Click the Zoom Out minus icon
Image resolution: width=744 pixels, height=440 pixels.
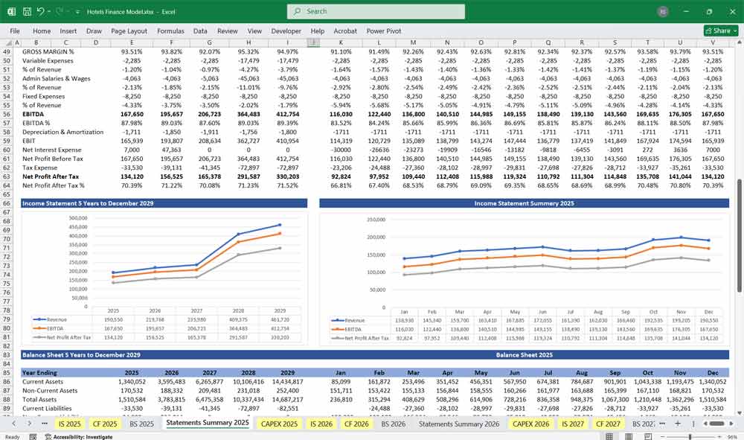[x=662, y=436]
